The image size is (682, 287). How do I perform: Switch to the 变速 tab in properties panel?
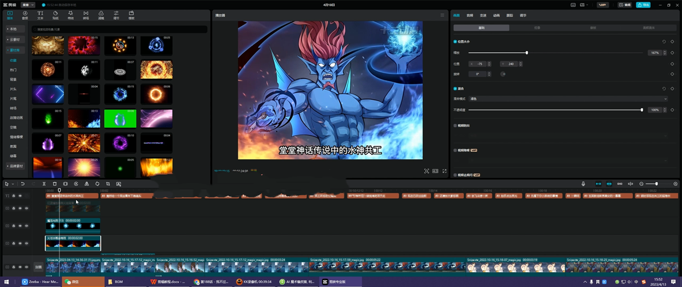(x=483, y=15)
